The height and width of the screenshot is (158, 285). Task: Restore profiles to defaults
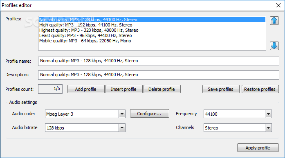[260, 89]
